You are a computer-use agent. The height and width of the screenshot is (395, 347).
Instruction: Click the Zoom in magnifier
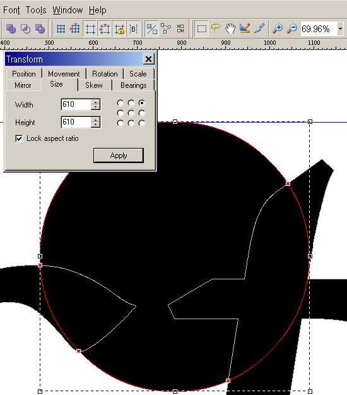point(278,28)
